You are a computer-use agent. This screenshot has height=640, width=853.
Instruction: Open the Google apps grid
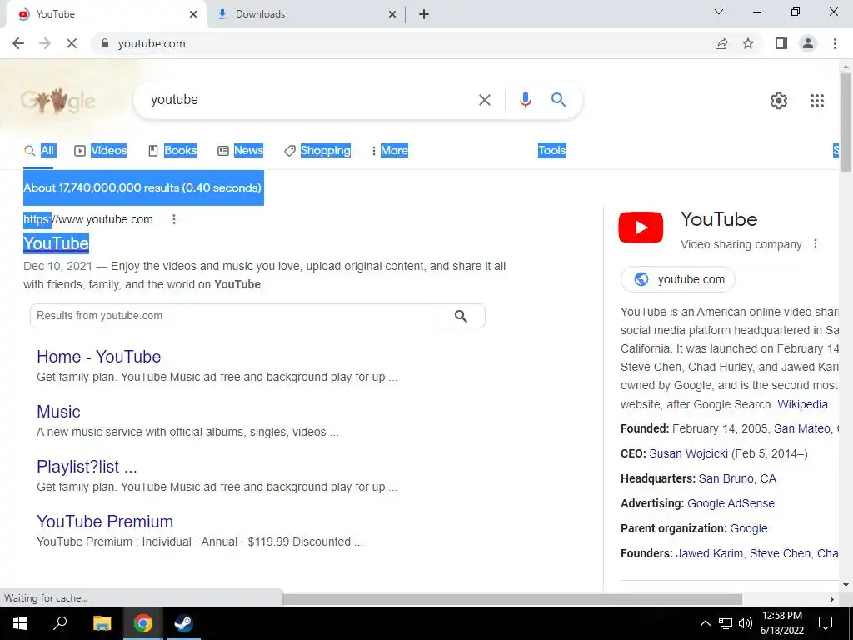(x=817, y=101)
